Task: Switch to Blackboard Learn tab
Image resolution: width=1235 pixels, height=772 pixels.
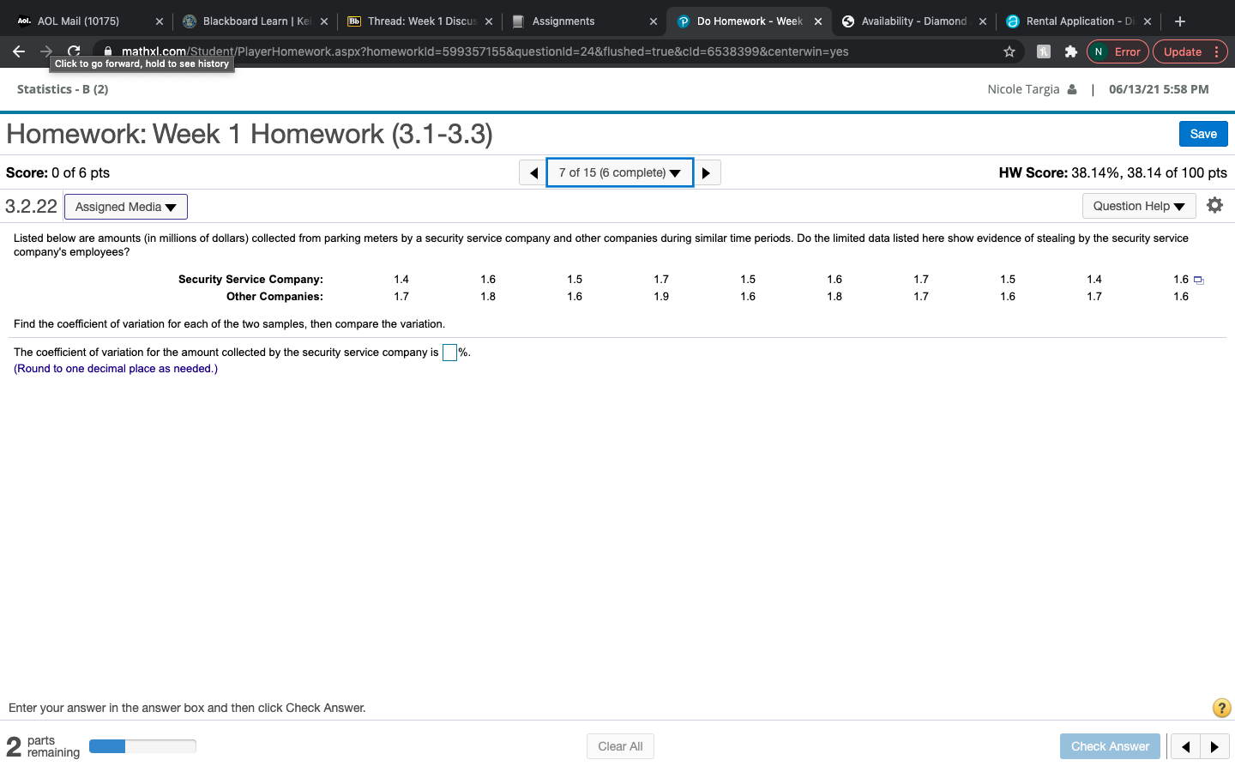Action: pyautogui.click(x=256, y=21)
